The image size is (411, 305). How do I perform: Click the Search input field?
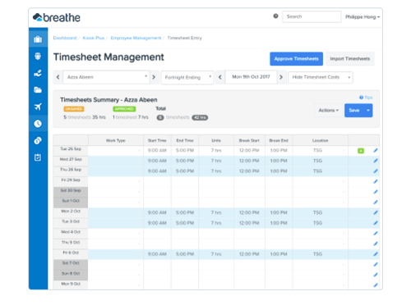click(x=312, y=16)
